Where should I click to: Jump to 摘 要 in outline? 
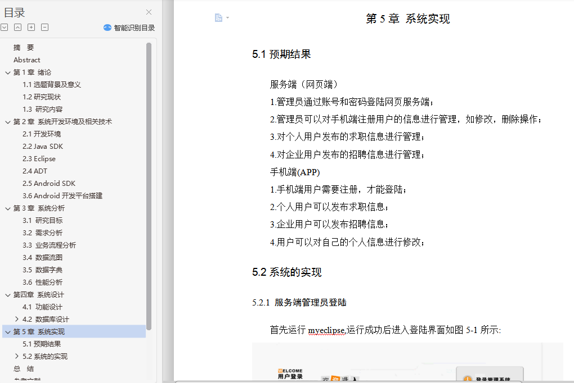coord(24,48)
